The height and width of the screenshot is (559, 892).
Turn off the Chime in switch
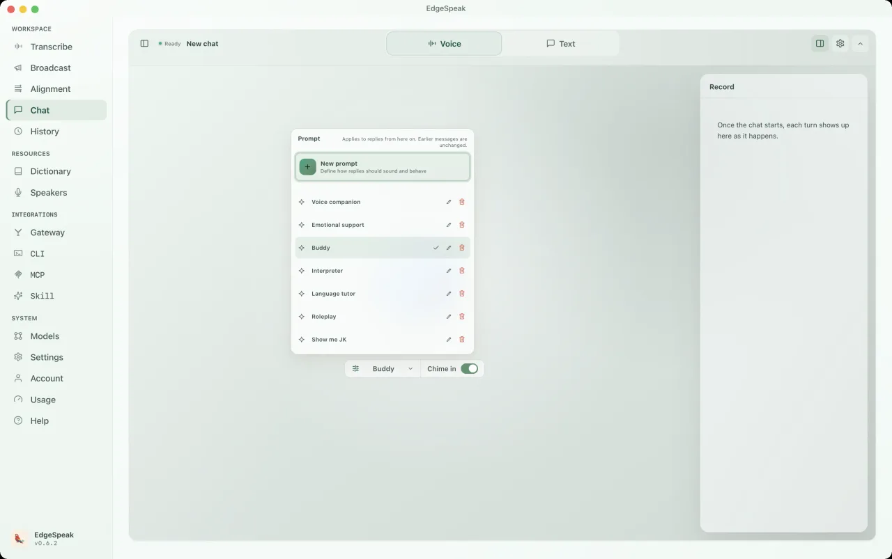470,369
